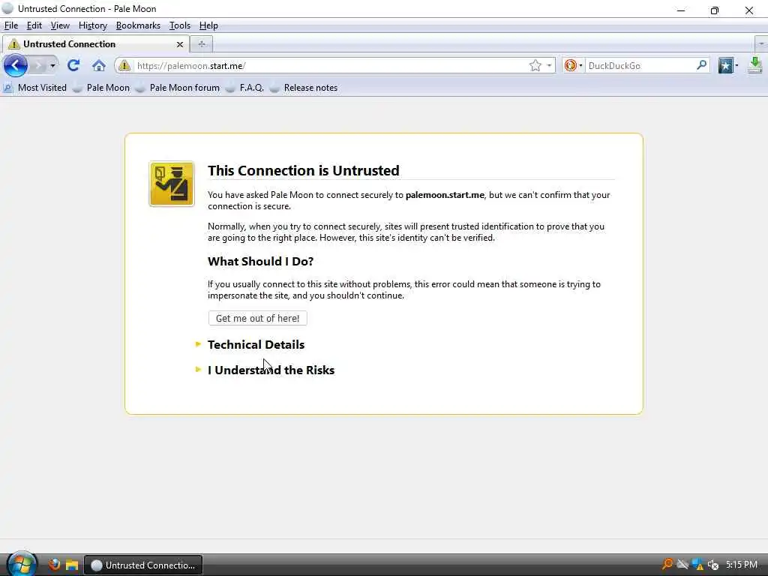The image size is (768, 576).
Task: Open the bookmarks menu button dropdown arrow
Action: click(736, 65)
